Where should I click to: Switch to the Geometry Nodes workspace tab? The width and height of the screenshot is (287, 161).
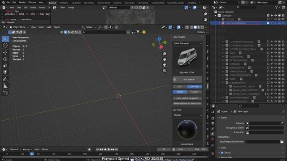175,3
